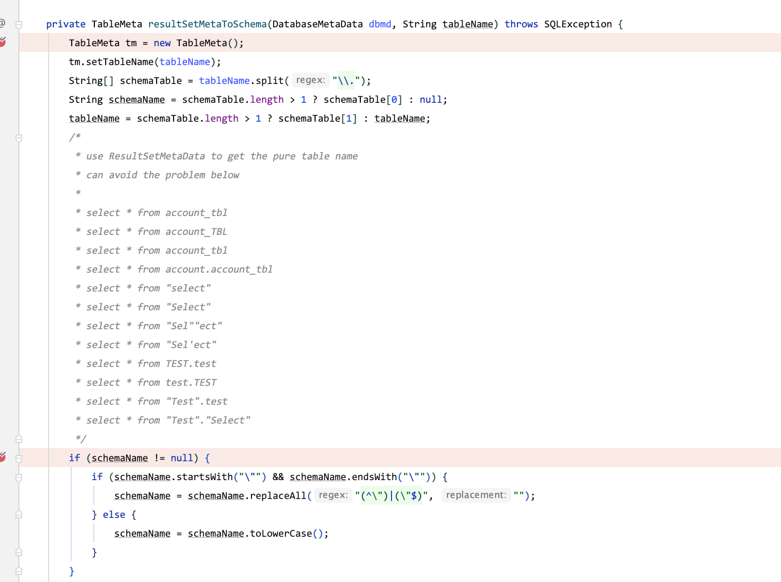
Task: Click the comment 'select * from "Test".test'
Action: pos(157,401)
